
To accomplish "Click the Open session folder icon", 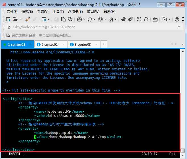I will (15, 19).
